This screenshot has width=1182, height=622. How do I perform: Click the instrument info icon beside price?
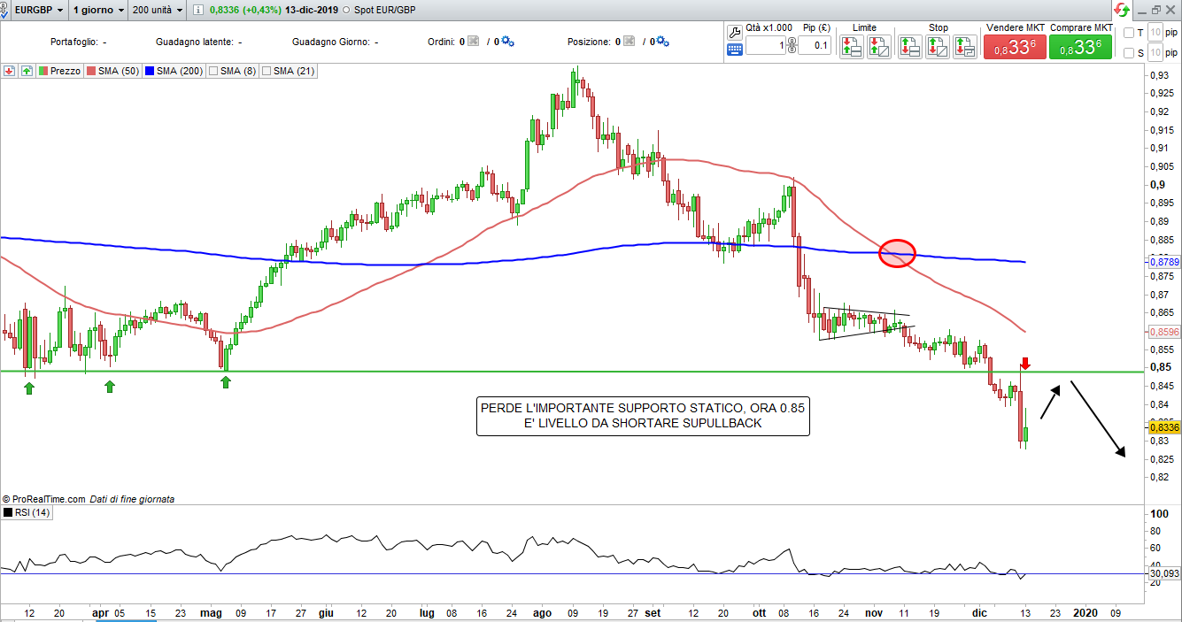(198, 11)
